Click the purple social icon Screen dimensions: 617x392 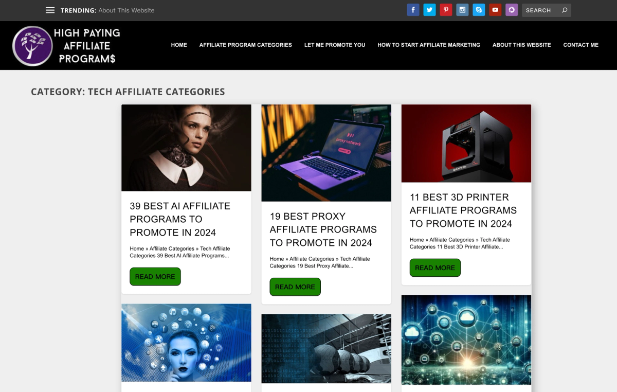[x=512, y=10]
